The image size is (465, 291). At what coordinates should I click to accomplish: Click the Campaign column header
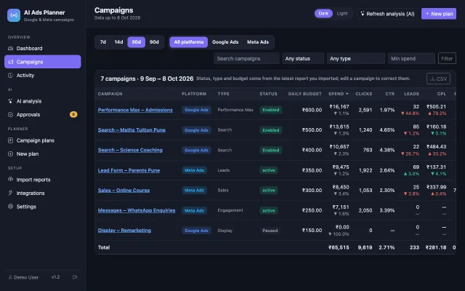click(110, 94)
